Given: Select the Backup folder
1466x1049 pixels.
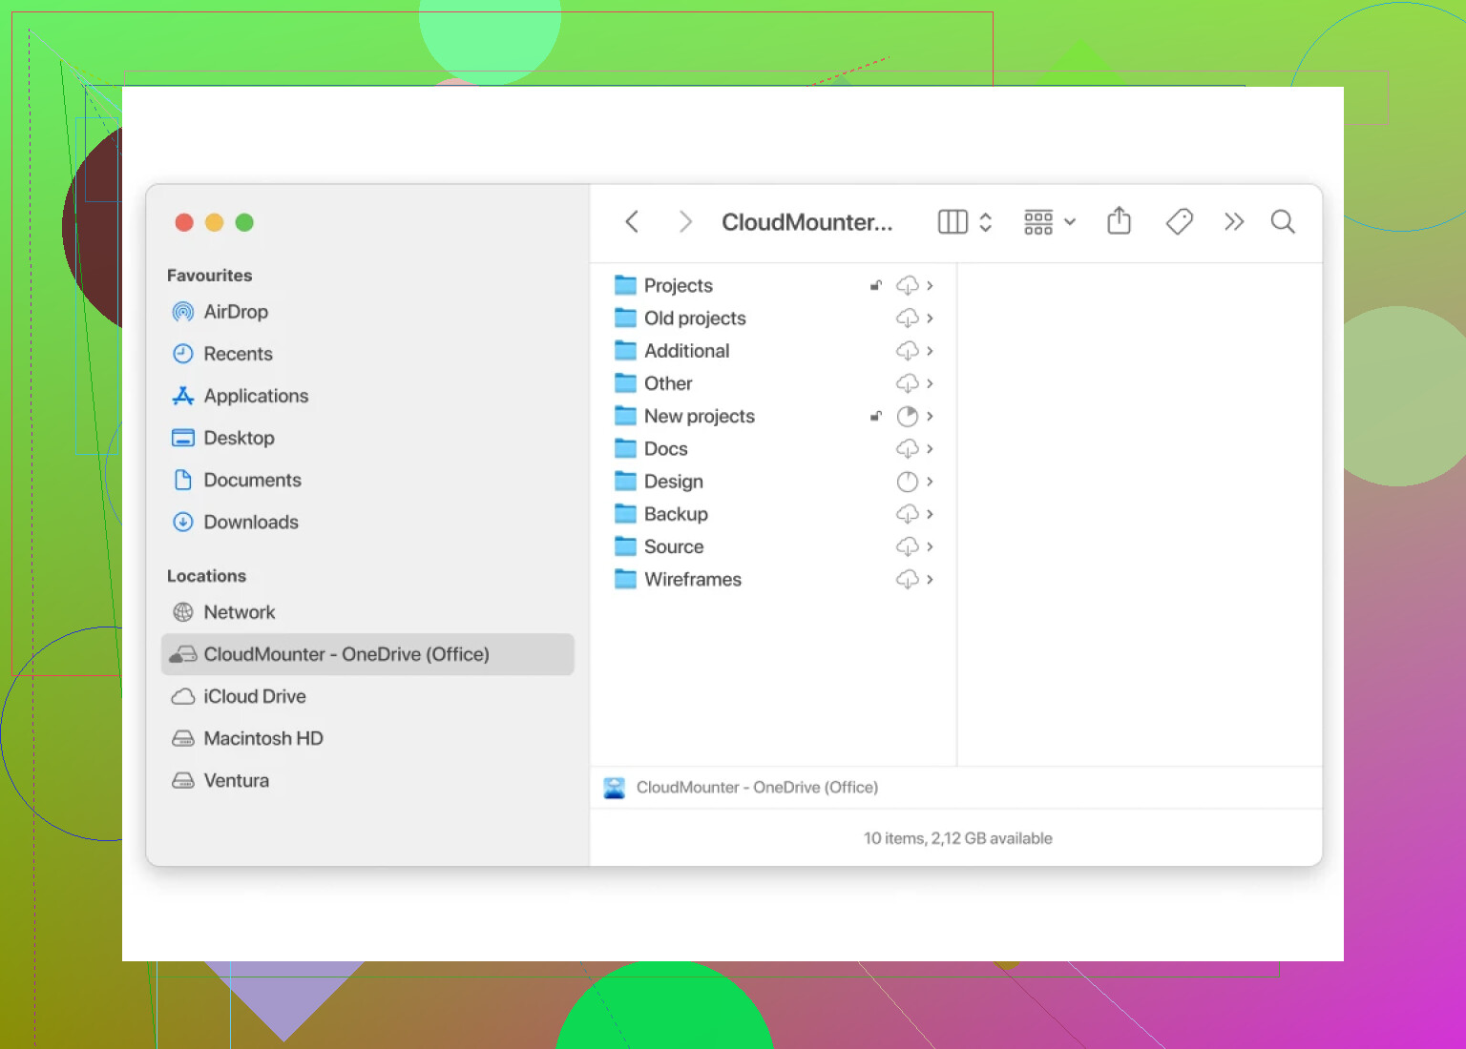Looking at the screenshot, I should (x=773, y=514).
